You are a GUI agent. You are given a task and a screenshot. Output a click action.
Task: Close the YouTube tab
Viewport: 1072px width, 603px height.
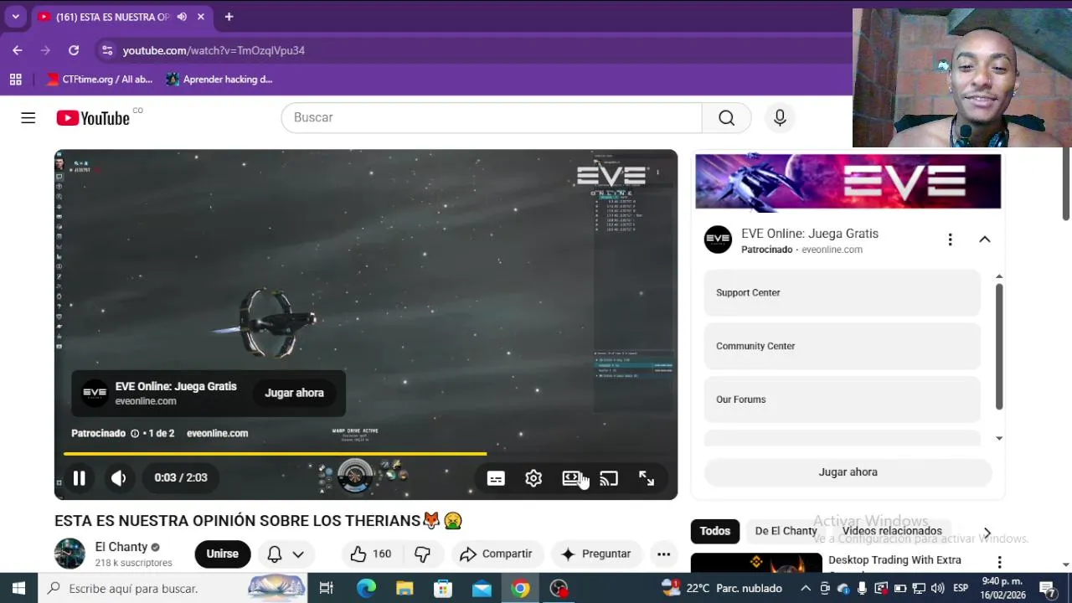(201, 17)
